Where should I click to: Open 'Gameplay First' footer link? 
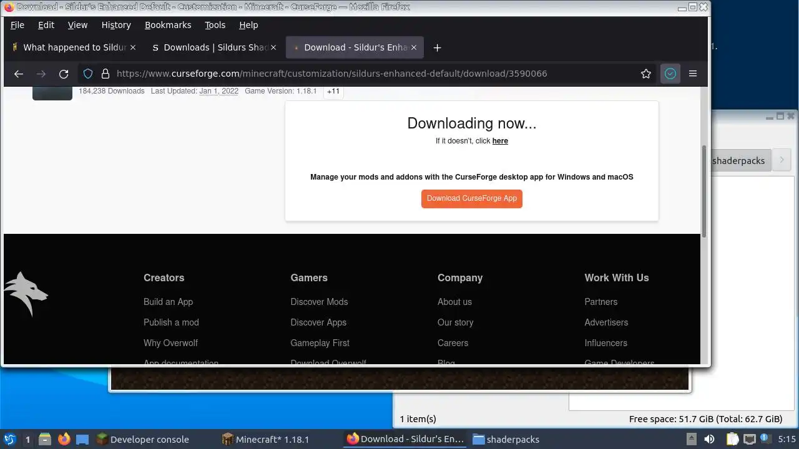coord(320,343)
